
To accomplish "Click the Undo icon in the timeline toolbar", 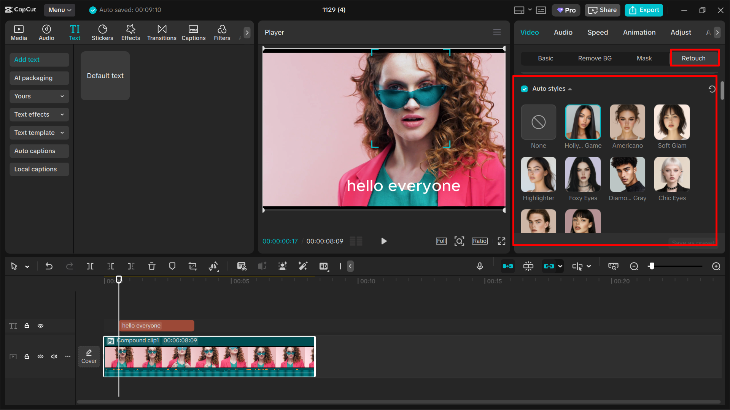I will tap(49, 266).
